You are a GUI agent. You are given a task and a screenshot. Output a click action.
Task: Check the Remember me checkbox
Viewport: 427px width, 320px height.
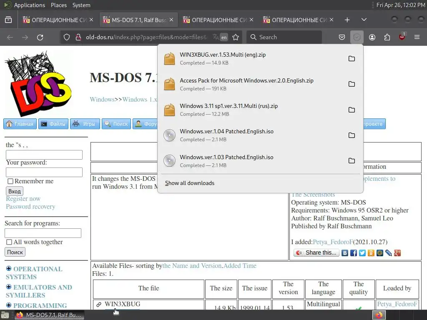coord(10,181)
